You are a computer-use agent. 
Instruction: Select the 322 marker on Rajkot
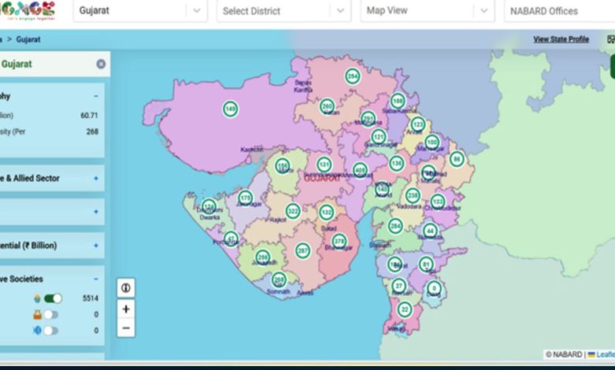click(293, 211)
